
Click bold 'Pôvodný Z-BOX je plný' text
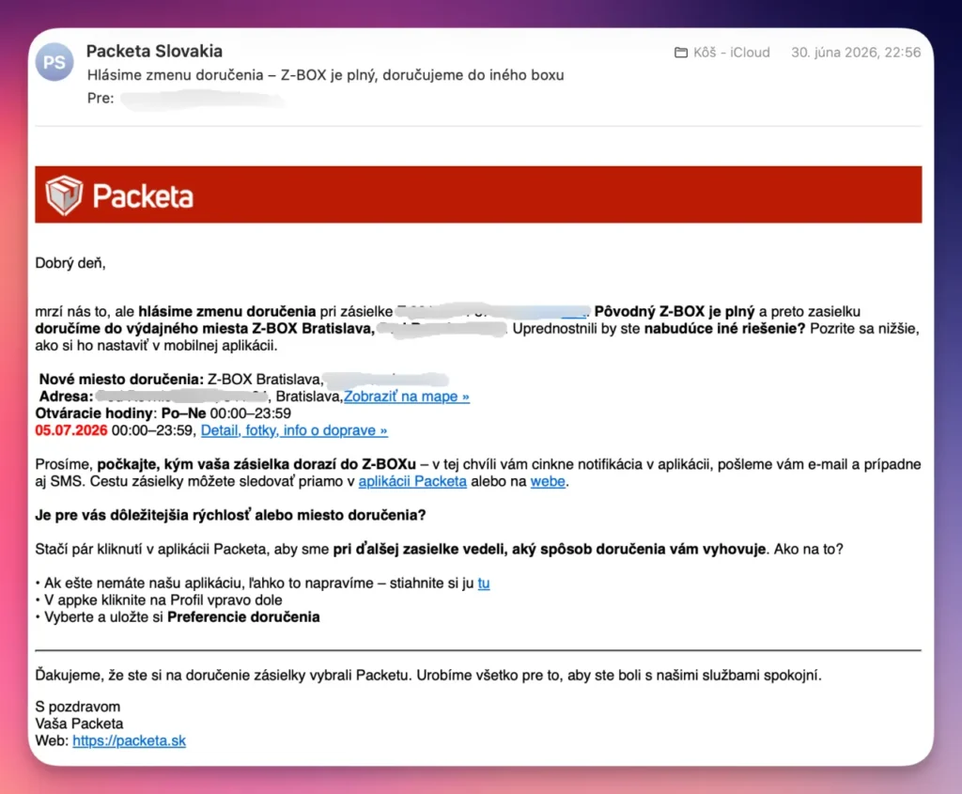coord(675,312)
